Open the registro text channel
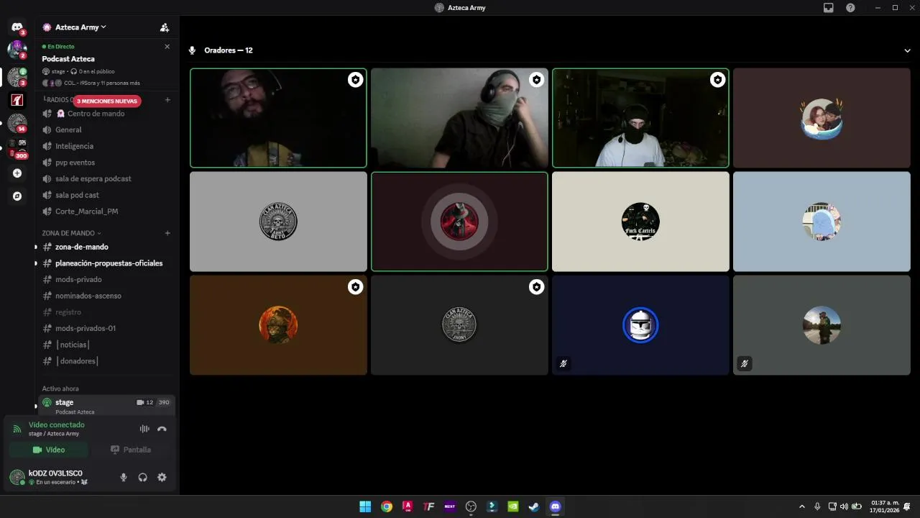This screenshot has height=518, width=920. pos(106,312)
